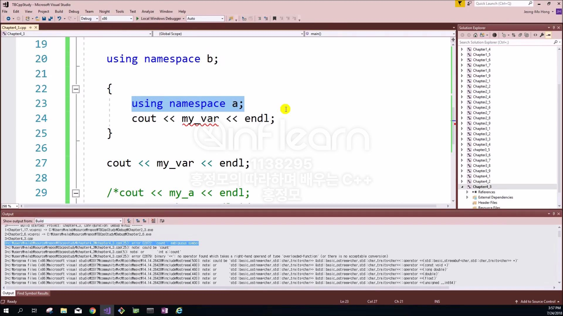The height and width of the screenshot is (316, 563).
Task: Switch to Find Symbol Results tab
Action: click(33, 293)
